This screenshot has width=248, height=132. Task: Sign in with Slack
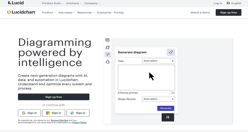point(78,113)
